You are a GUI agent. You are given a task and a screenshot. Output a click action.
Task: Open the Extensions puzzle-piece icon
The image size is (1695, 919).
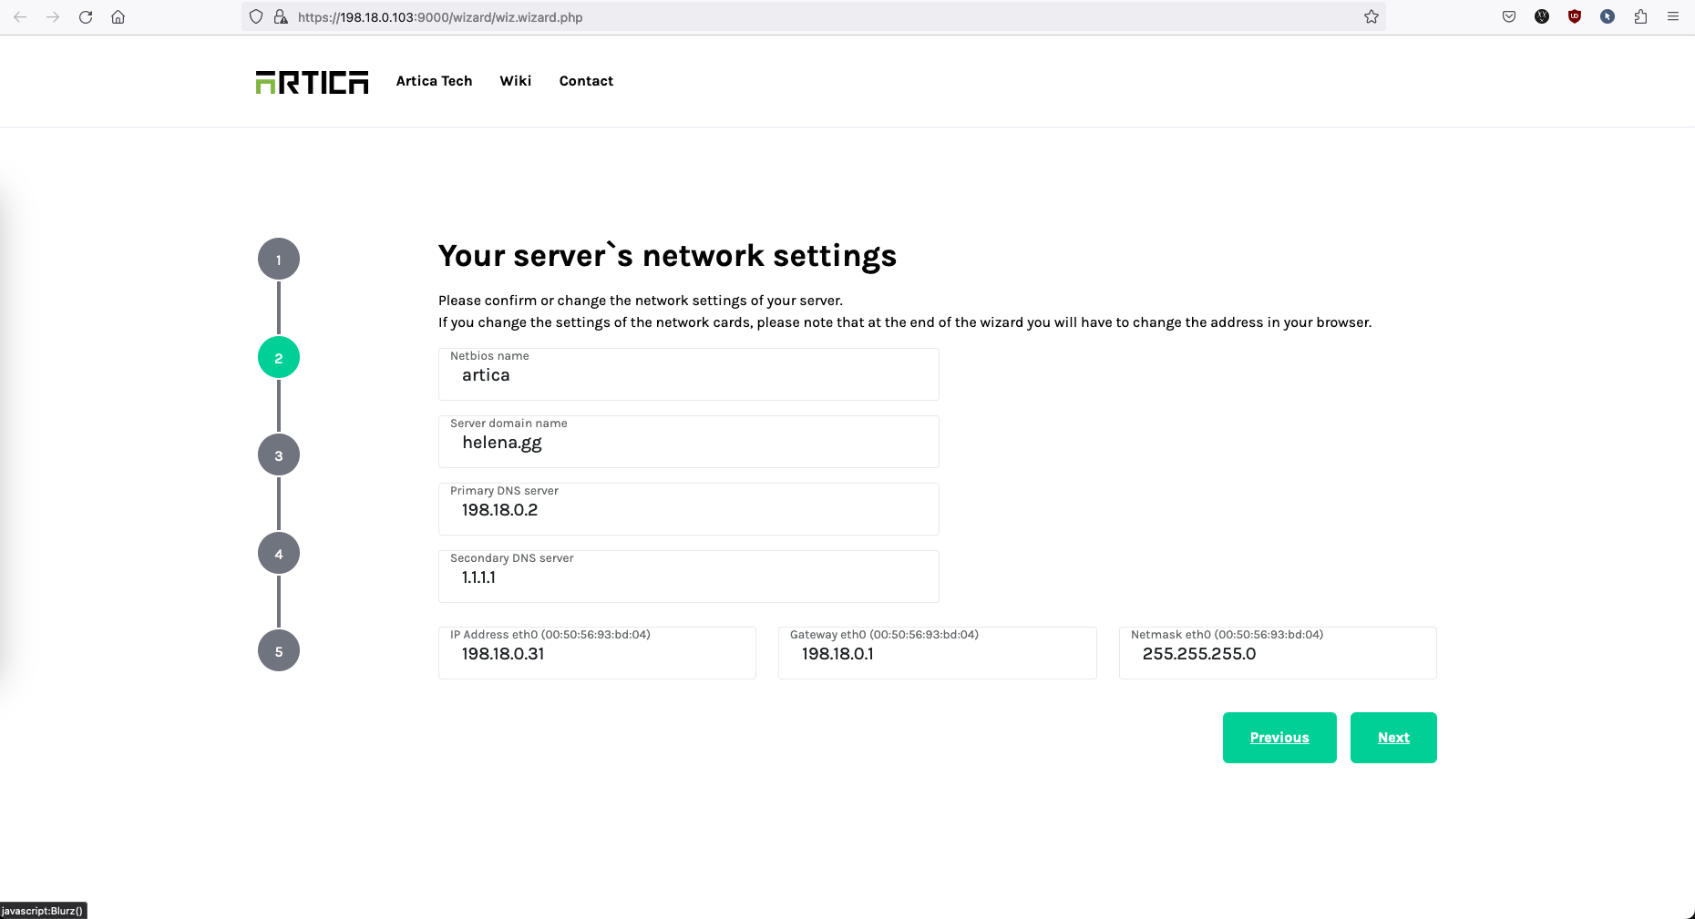[x=1640, y=17]
